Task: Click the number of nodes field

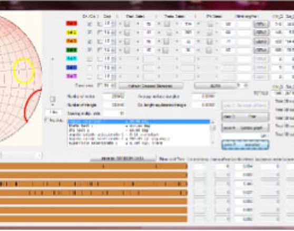Action: tap(113, 96)
